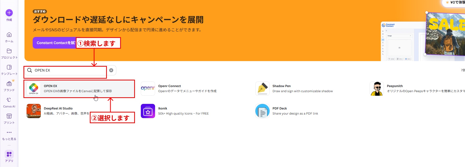
Task: Click the PDF Deck document icon
Action: 262,111
